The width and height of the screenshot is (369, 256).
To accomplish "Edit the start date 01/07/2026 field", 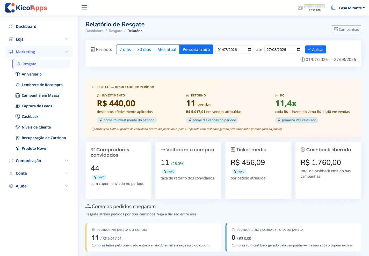I will point(235,49).
